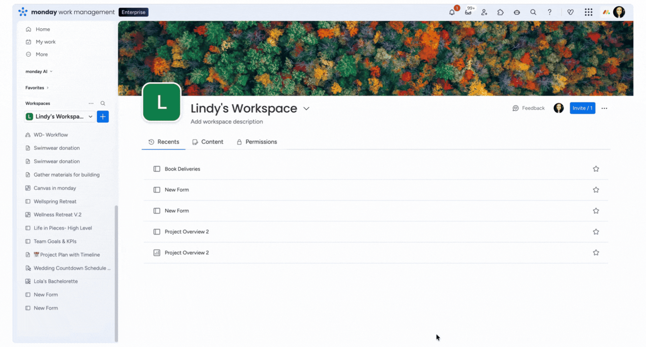Switch to the Permissions tab
This screenshot has height=347, width=646.
[x=257, y=142]
